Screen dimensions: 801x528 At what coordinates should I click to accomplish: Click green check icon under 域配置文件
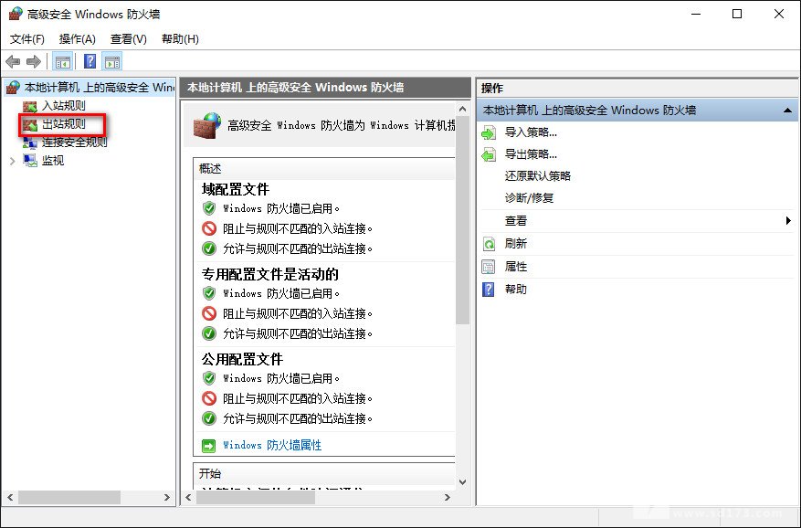[x=209, y=248]
